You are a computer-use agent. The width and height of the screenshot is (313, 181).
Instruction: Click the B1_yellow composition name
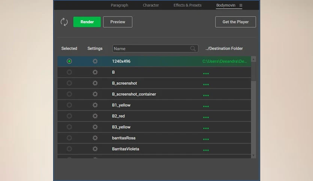(x=121, y=105)
